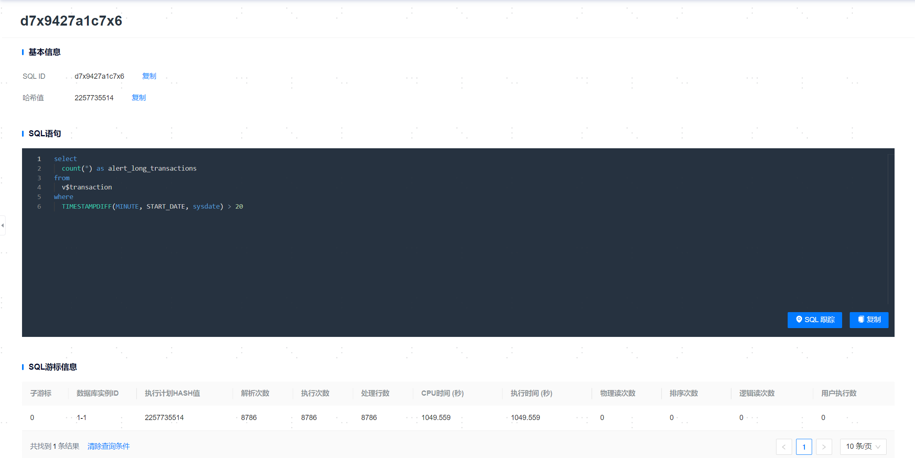Expand the collapsed left sidebar arrow

pos(3,225)
